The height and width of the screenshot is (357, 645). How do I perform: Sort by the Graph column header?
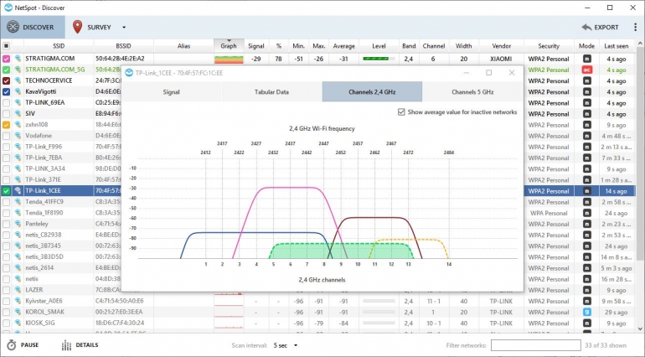(229, 46)
